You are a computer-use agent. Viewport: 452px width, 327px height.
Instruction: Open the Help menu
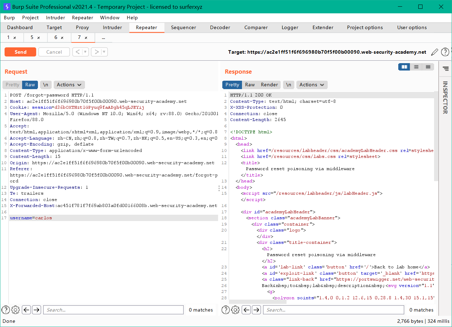pos(132,18)
